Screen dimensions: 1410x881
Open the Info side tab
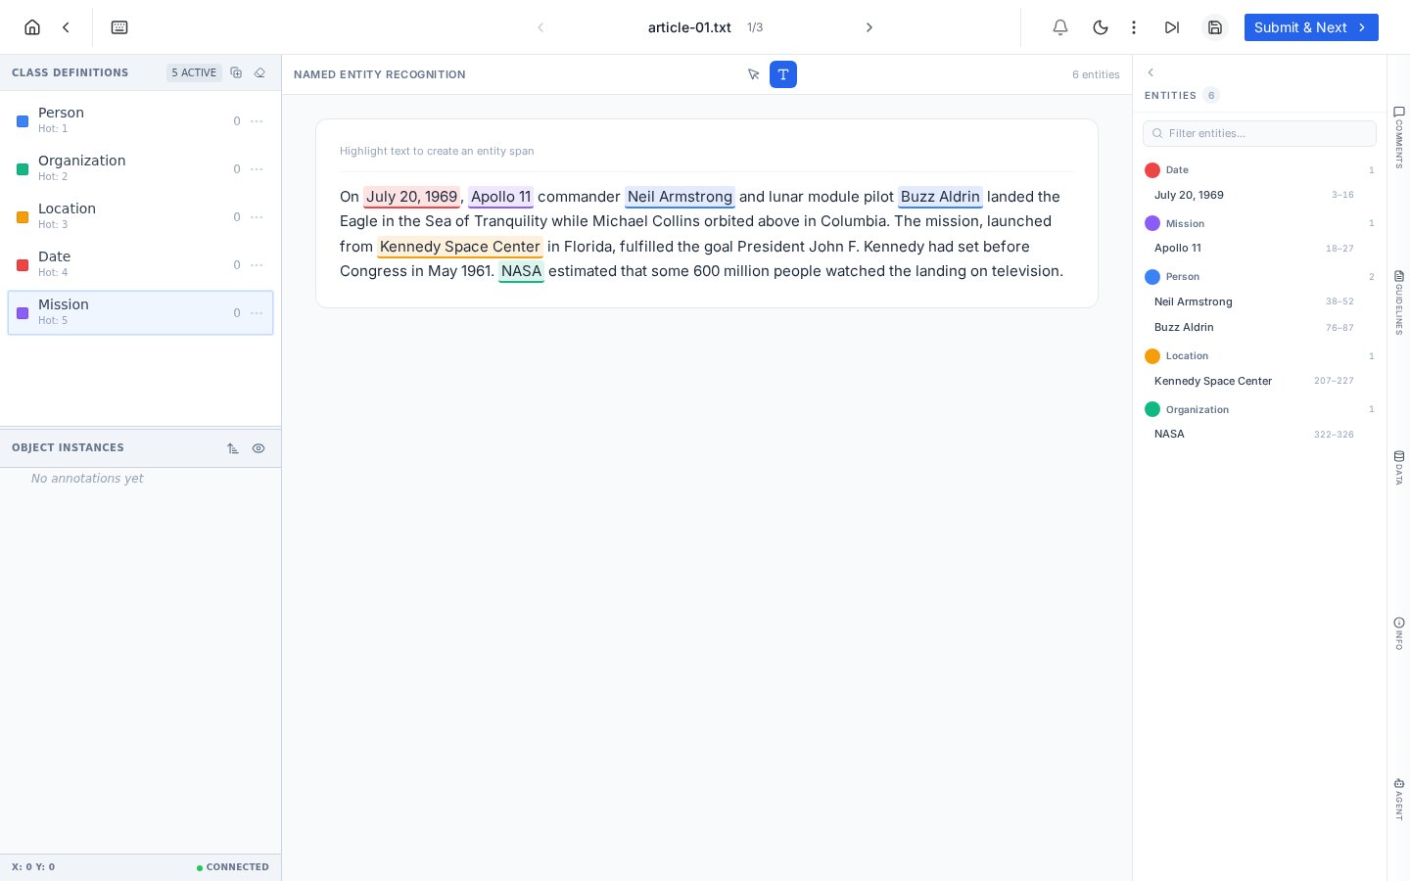(1399, 633)
